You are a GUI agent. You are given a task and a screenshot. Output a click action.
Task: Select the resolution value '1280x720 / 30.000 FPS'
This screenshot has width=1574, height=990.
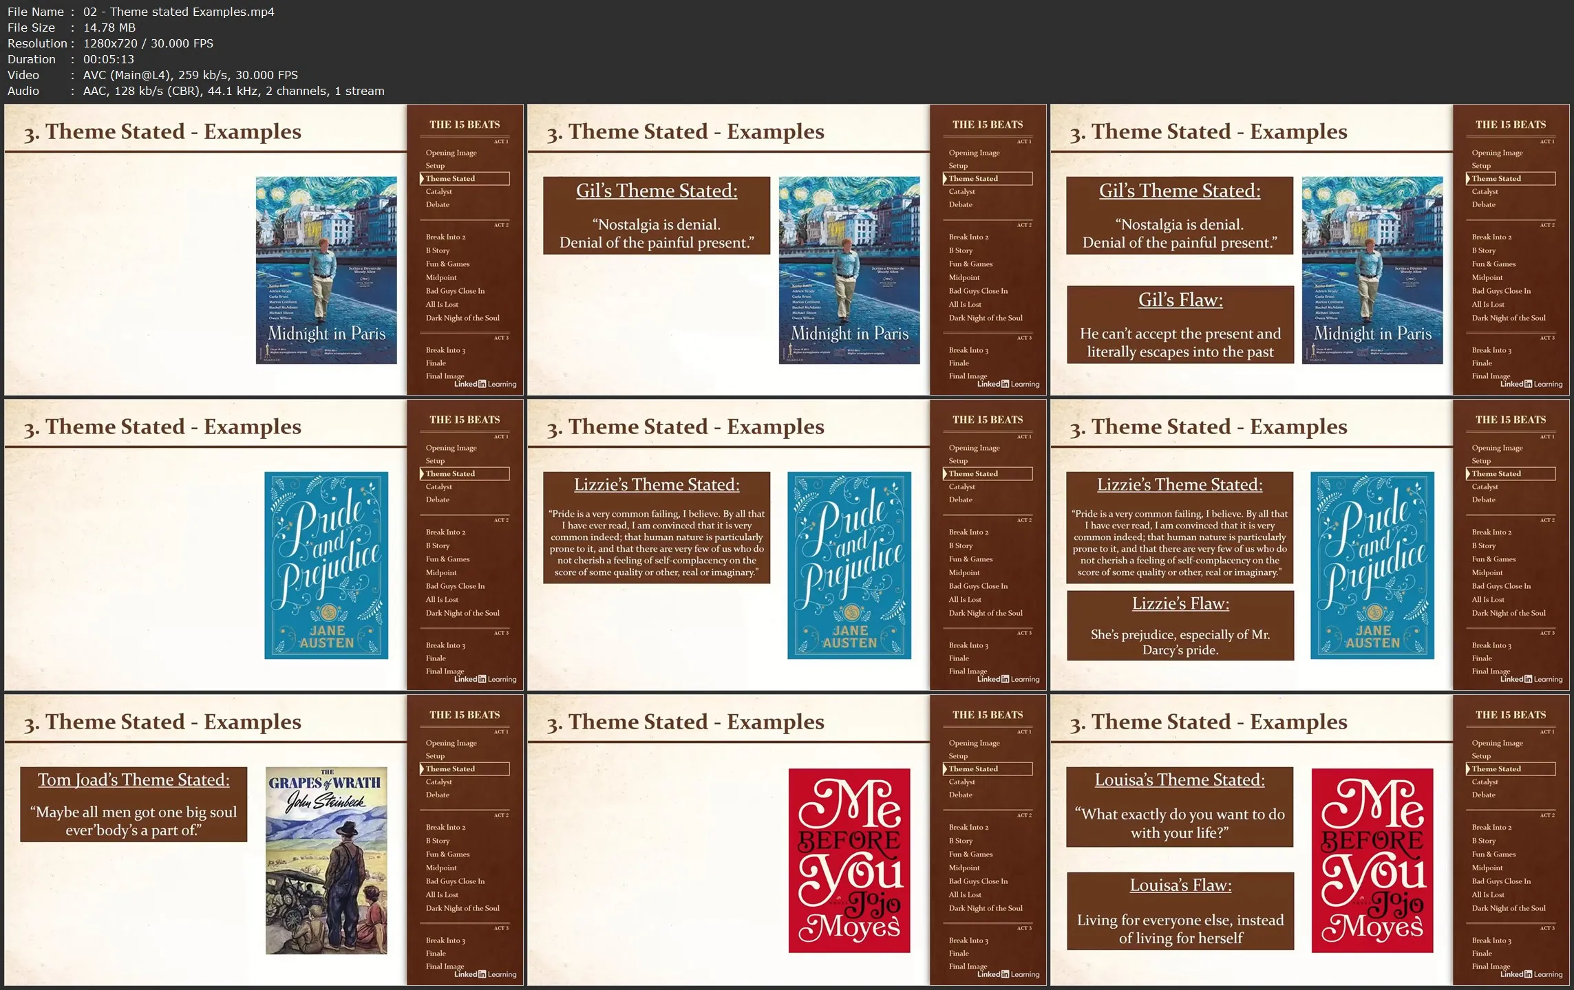pos(148,43)
